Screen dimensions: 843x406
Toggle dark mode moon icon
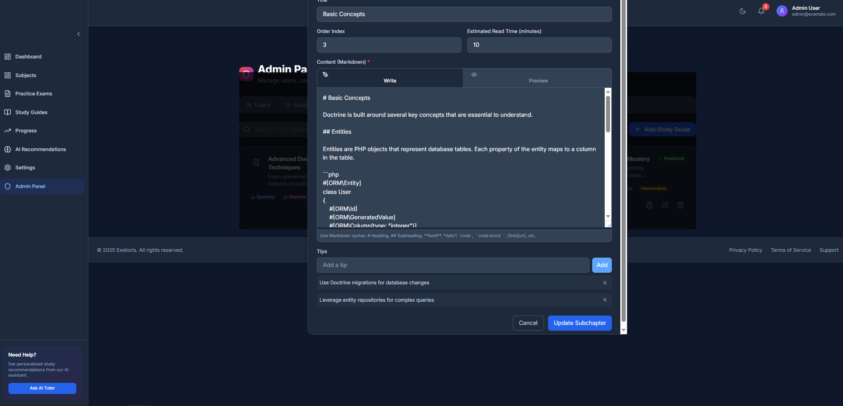tap(743, 11)
